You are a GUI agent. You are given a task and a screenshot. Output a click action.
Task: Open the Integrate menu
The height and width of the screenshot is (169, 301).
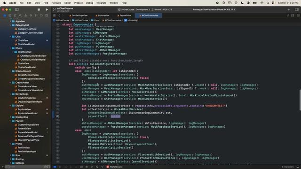101,3
